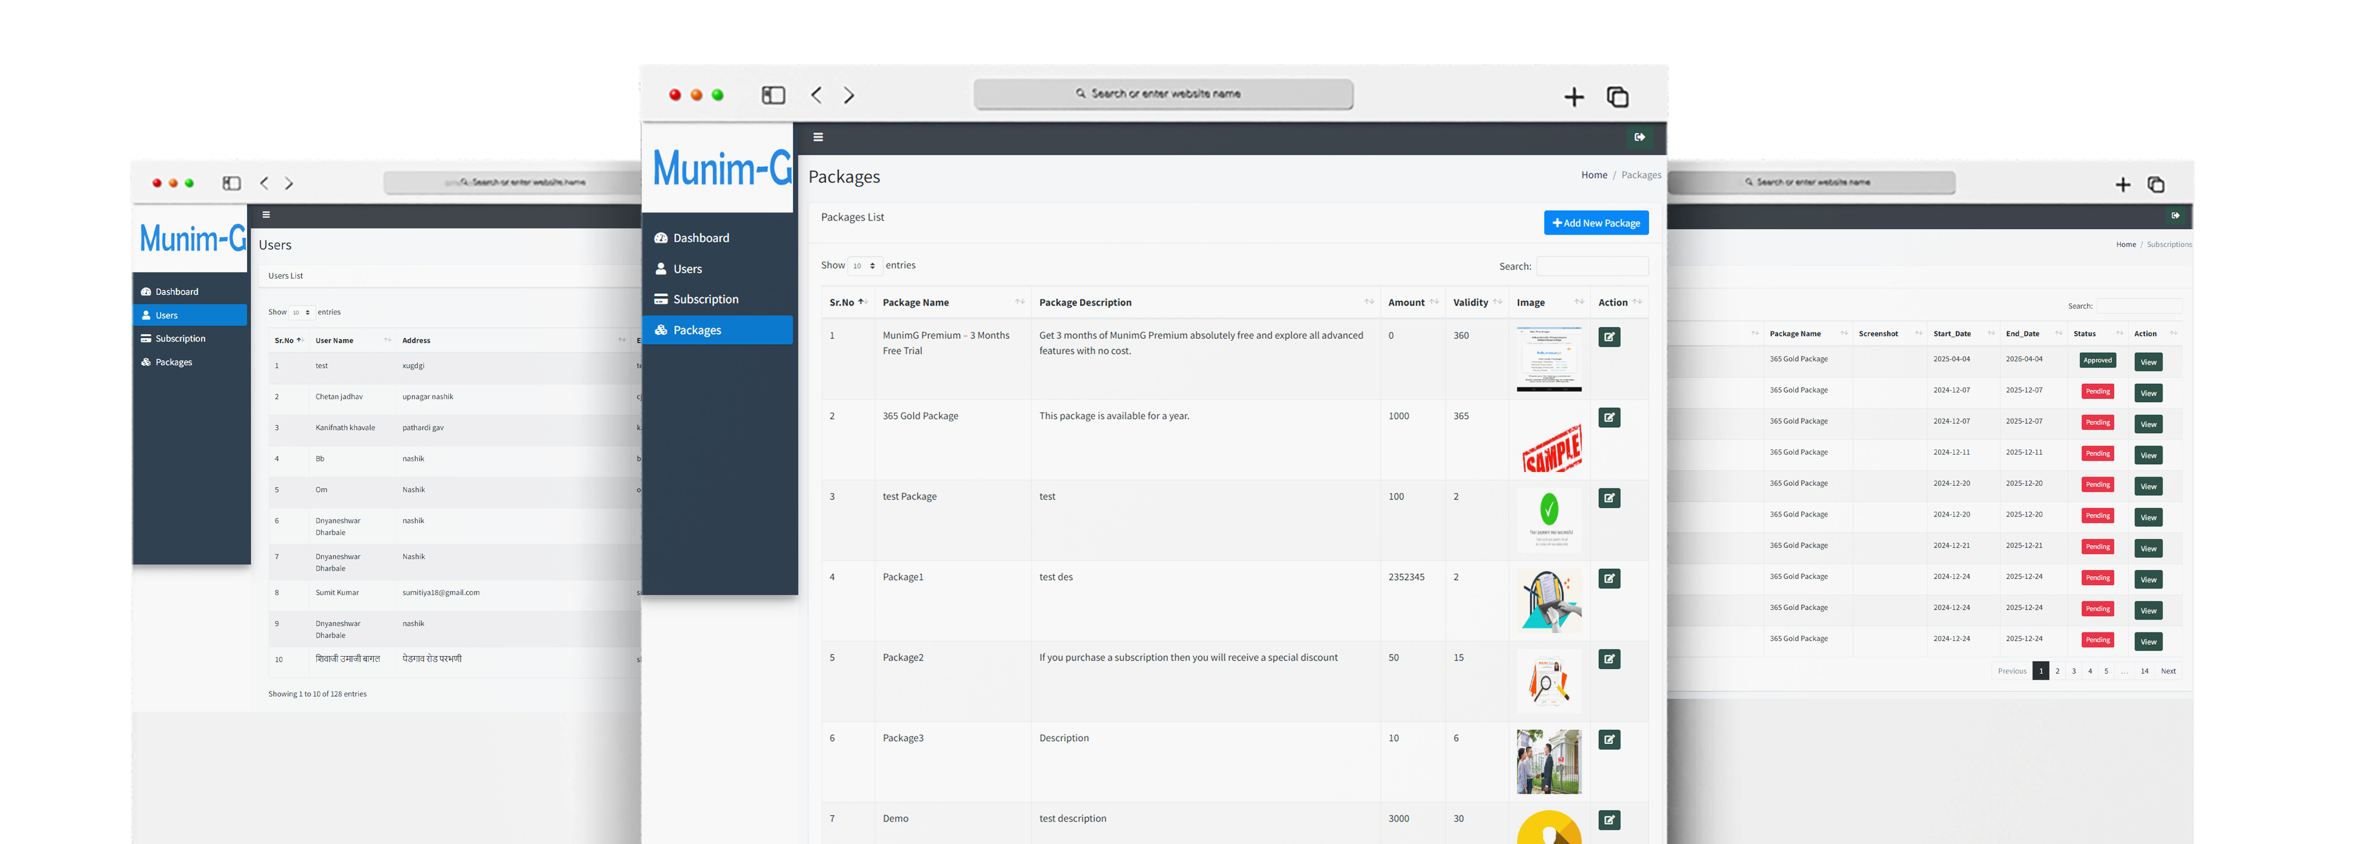2362x844 pixels.
Task: Open new tab in Subscriptions browser window
Action: tap(2123, 185)
